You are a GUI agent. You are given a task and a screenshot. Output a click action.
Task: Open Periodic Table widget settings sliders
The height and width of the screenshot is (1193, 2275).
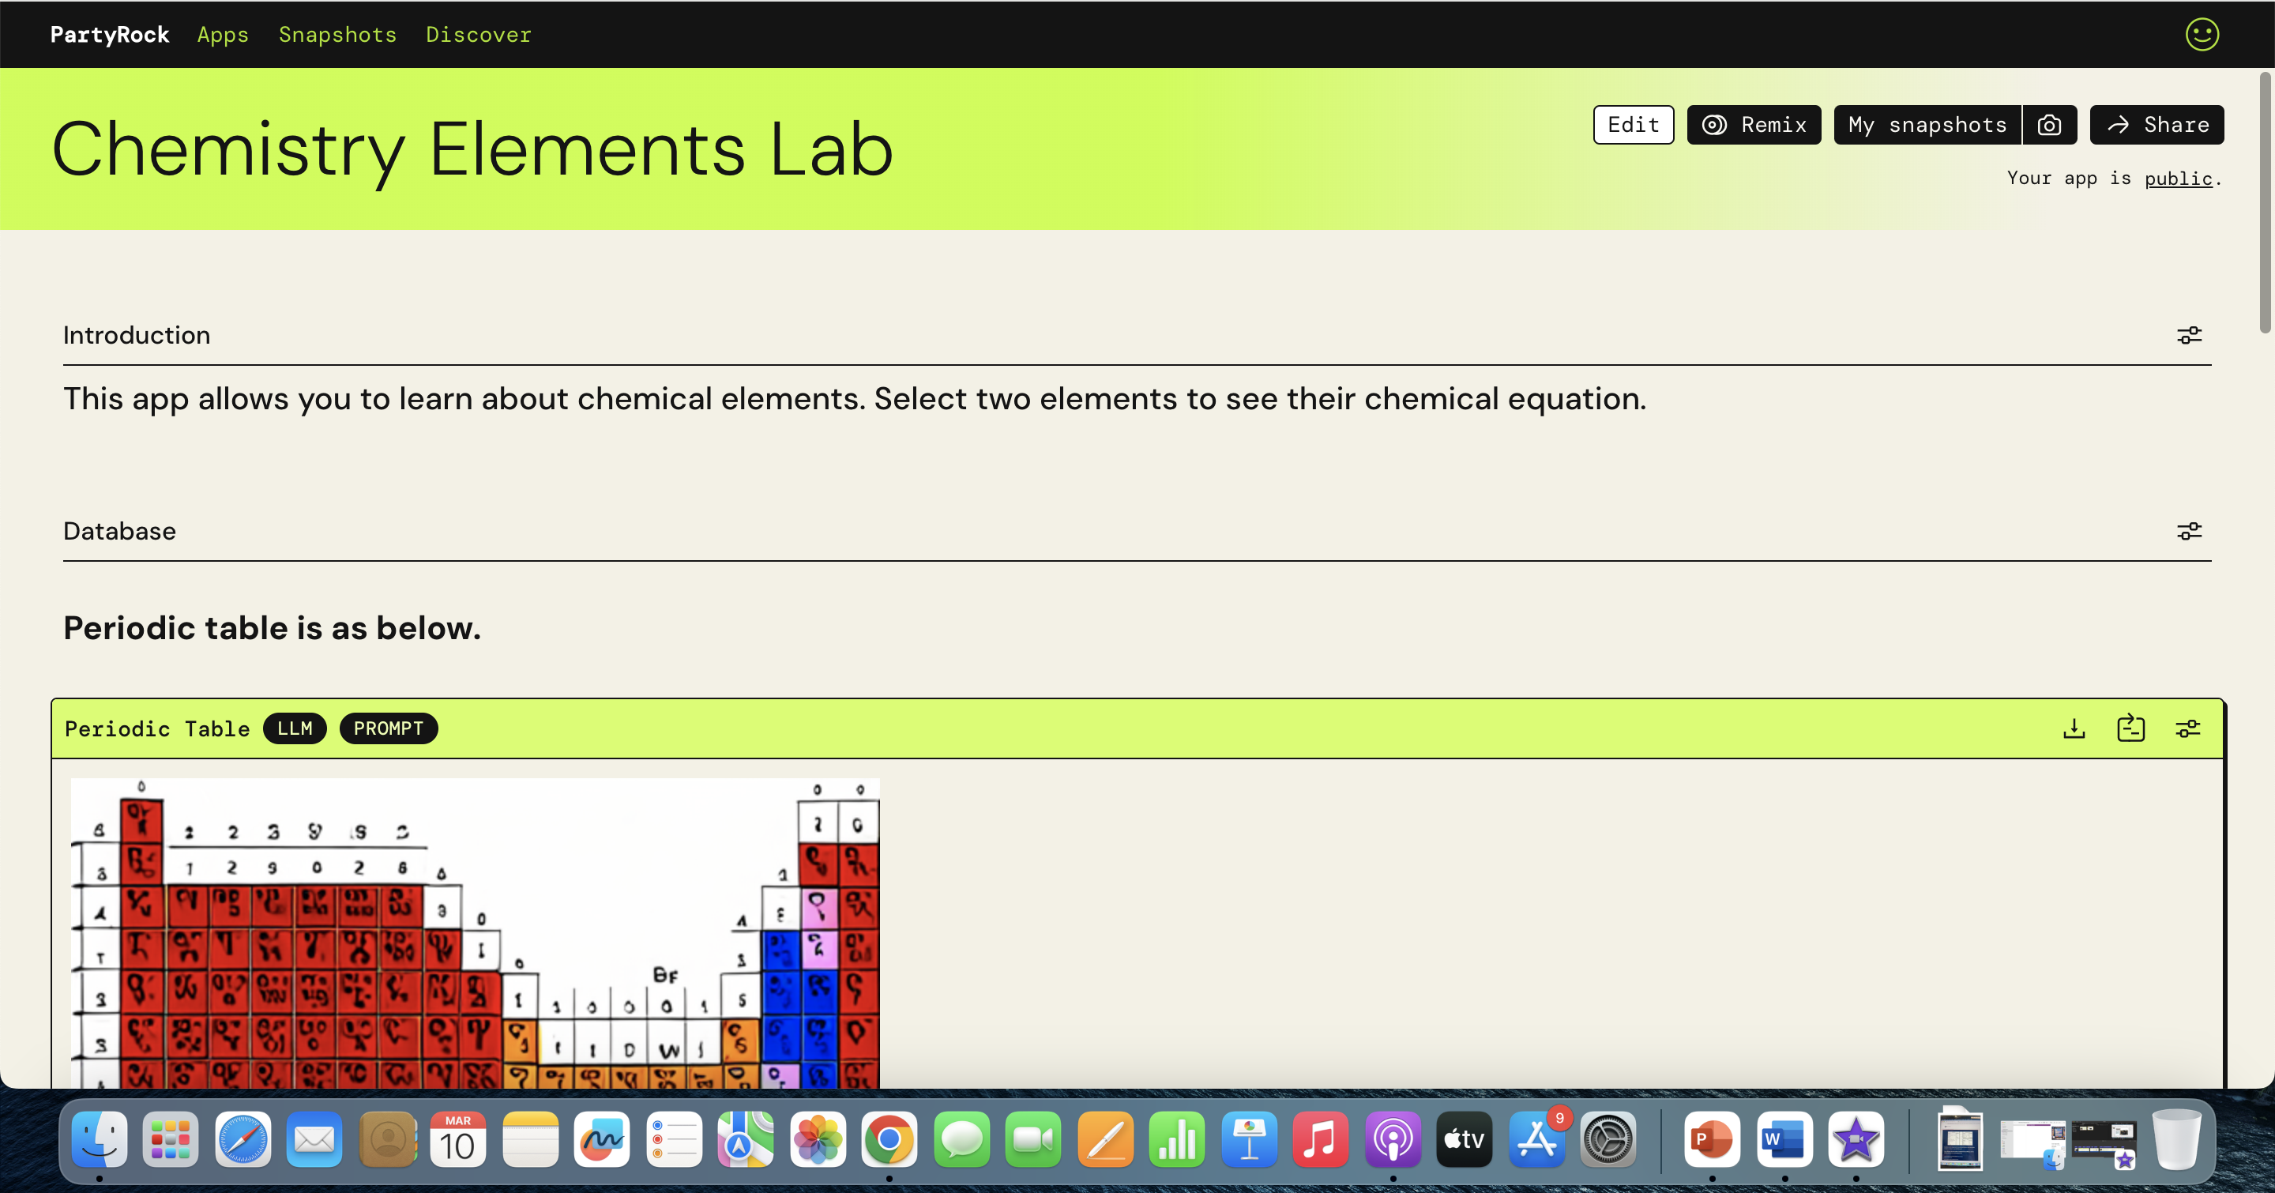pyautogui.click(x=2187, y=728)
